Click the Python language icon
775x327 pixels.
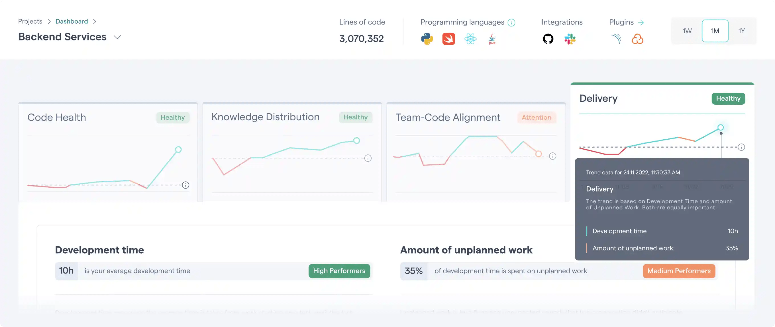427,38
